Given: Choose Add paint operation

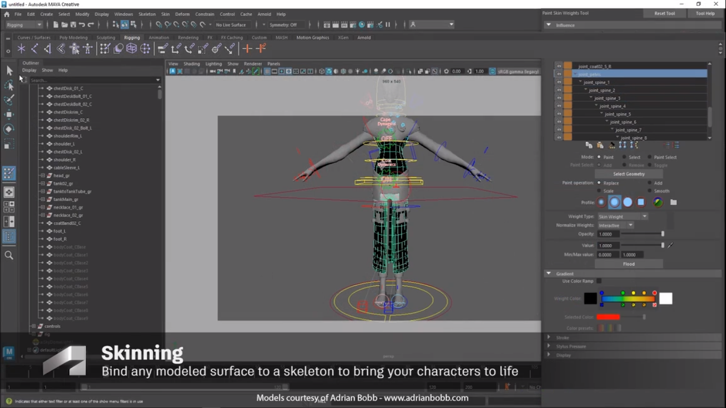Looking at the screenshot, I should click(649, 183).
